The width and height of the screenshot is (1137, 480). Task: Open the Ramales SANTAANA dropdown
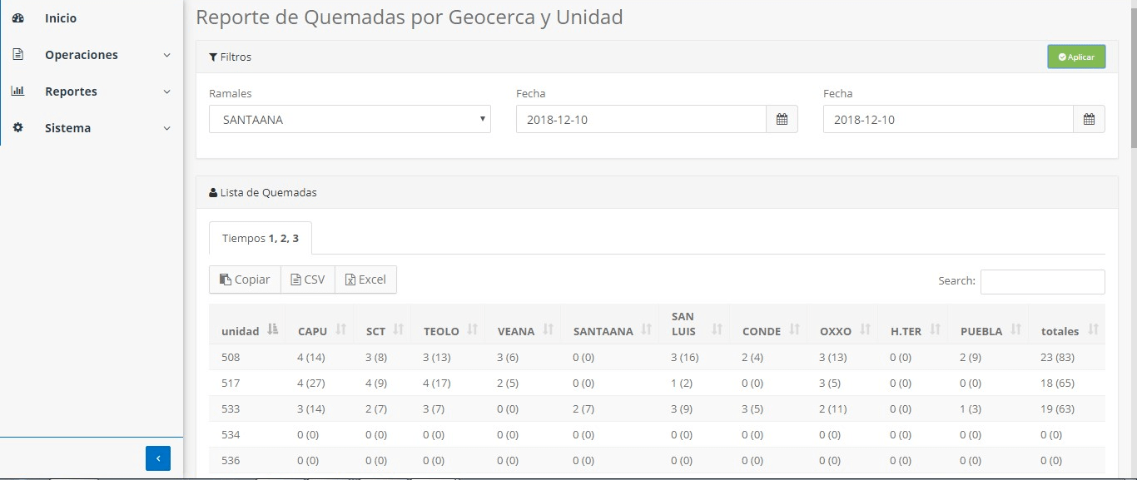tap(350, 119)
